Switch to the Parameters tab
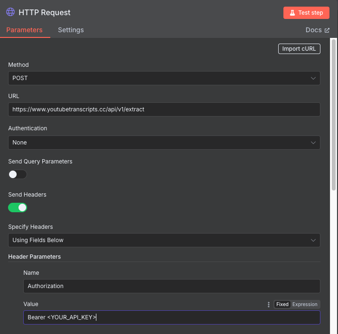This screenshot has height=334, width=338. [24, 30]
